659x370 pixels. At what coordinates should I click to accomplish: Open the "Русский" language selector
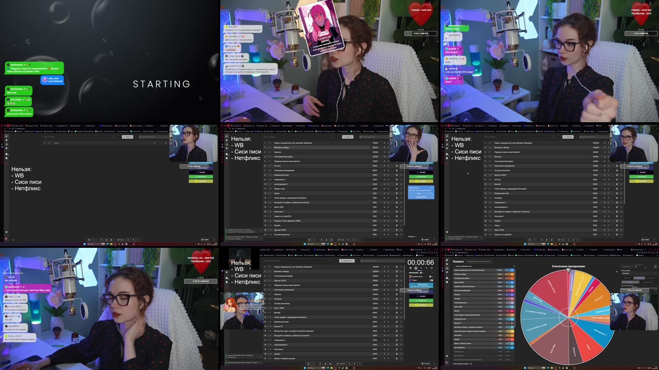[428, 363]
